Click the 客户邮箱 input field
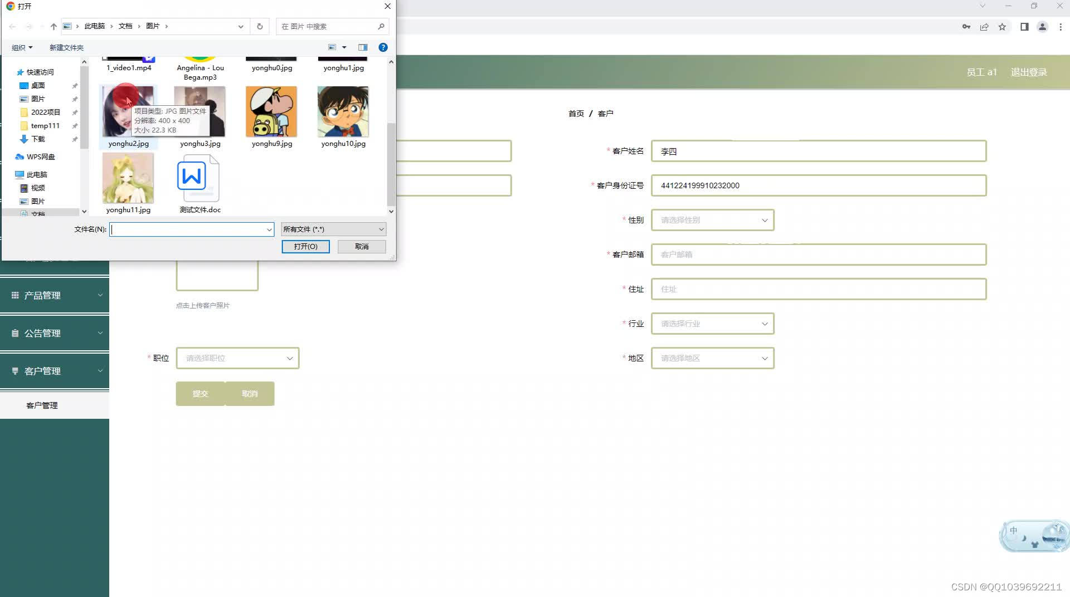This screenshot has width=1070, height=597. click(819, 255)
